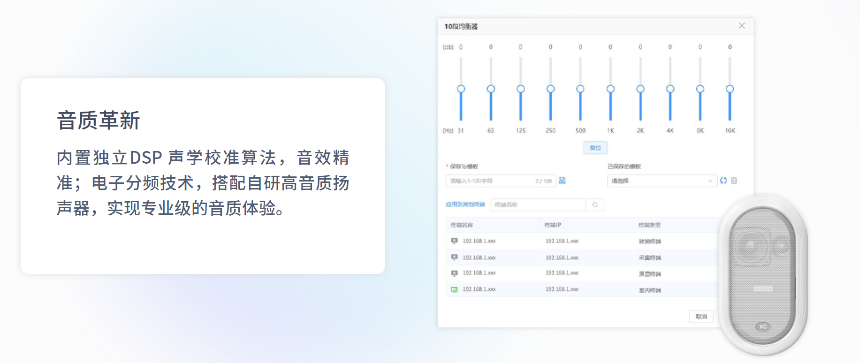Screen dimensions: 860x363
Task: Close the 10-band equalizer dialog
Action: (x=742, y=26)
